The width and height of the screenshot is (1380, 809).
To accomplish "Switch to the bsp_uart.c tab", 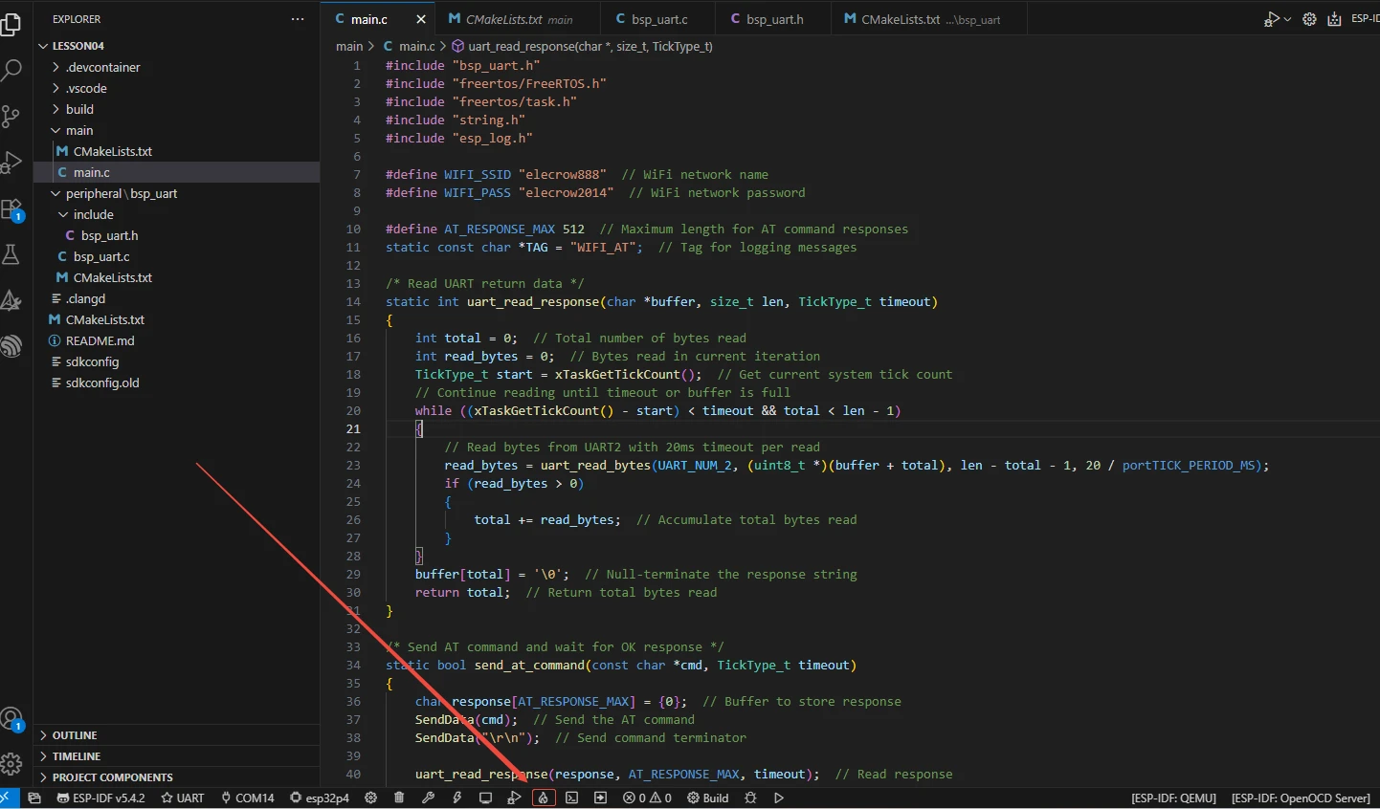I will coord(658,19).
